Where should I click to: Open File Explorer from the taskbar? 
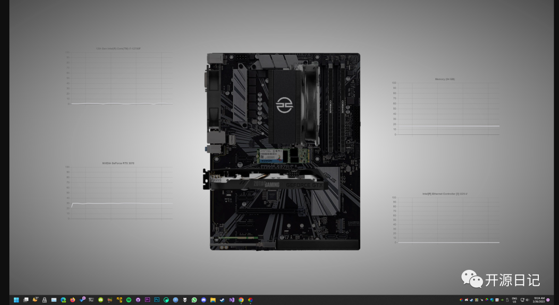click(213, 299)
